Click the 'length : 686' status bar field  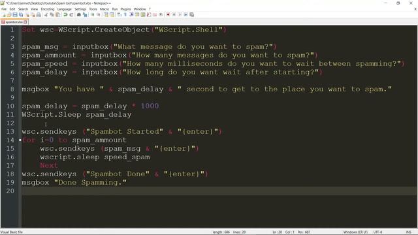tap(221, 232)
